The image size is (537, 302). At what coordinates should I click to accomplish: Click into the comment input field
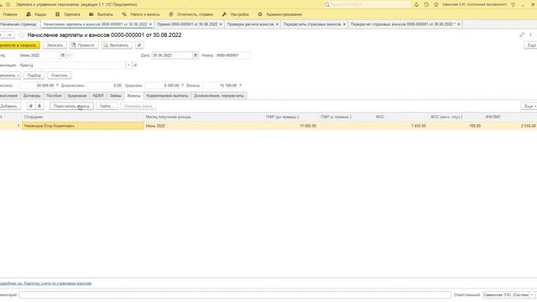tap(235, 294)
